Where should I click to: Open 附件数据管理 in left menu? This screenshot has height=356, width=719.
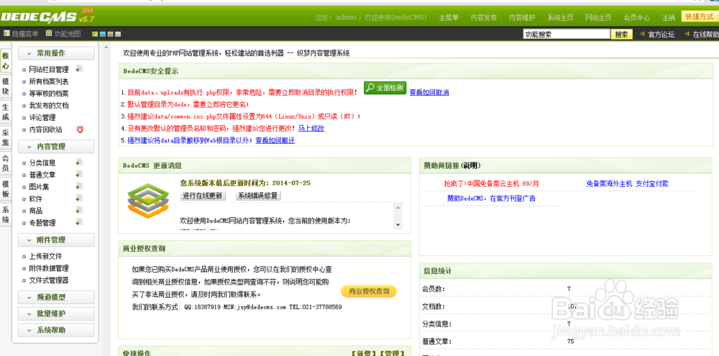pyautogui.click(x=49, y=268)
